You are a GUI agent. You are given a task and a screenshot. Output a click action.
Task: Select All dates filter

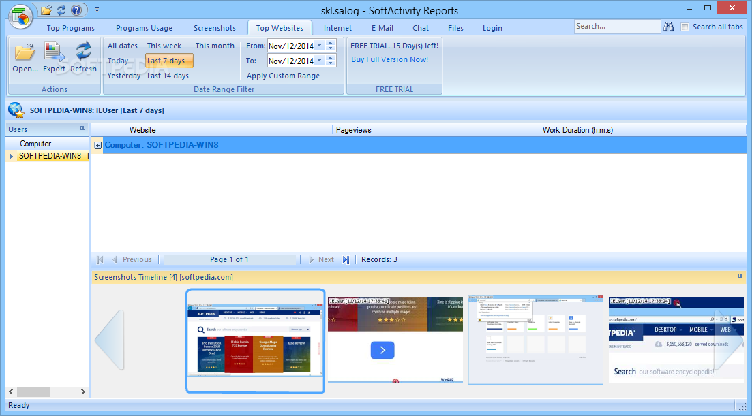pyautogui.click(x=122, y=46)
